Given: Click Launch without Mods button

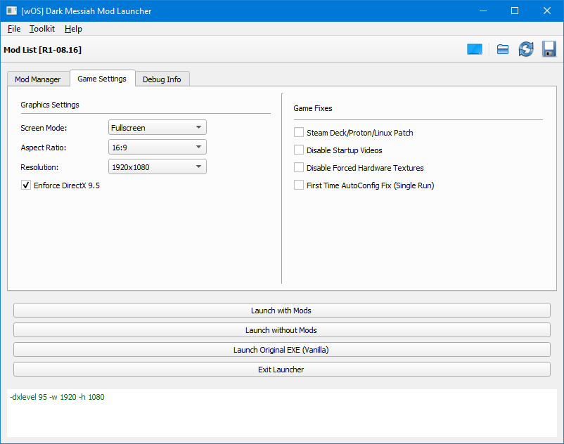Looking at the screenshot, I should [x=281, y=330].
